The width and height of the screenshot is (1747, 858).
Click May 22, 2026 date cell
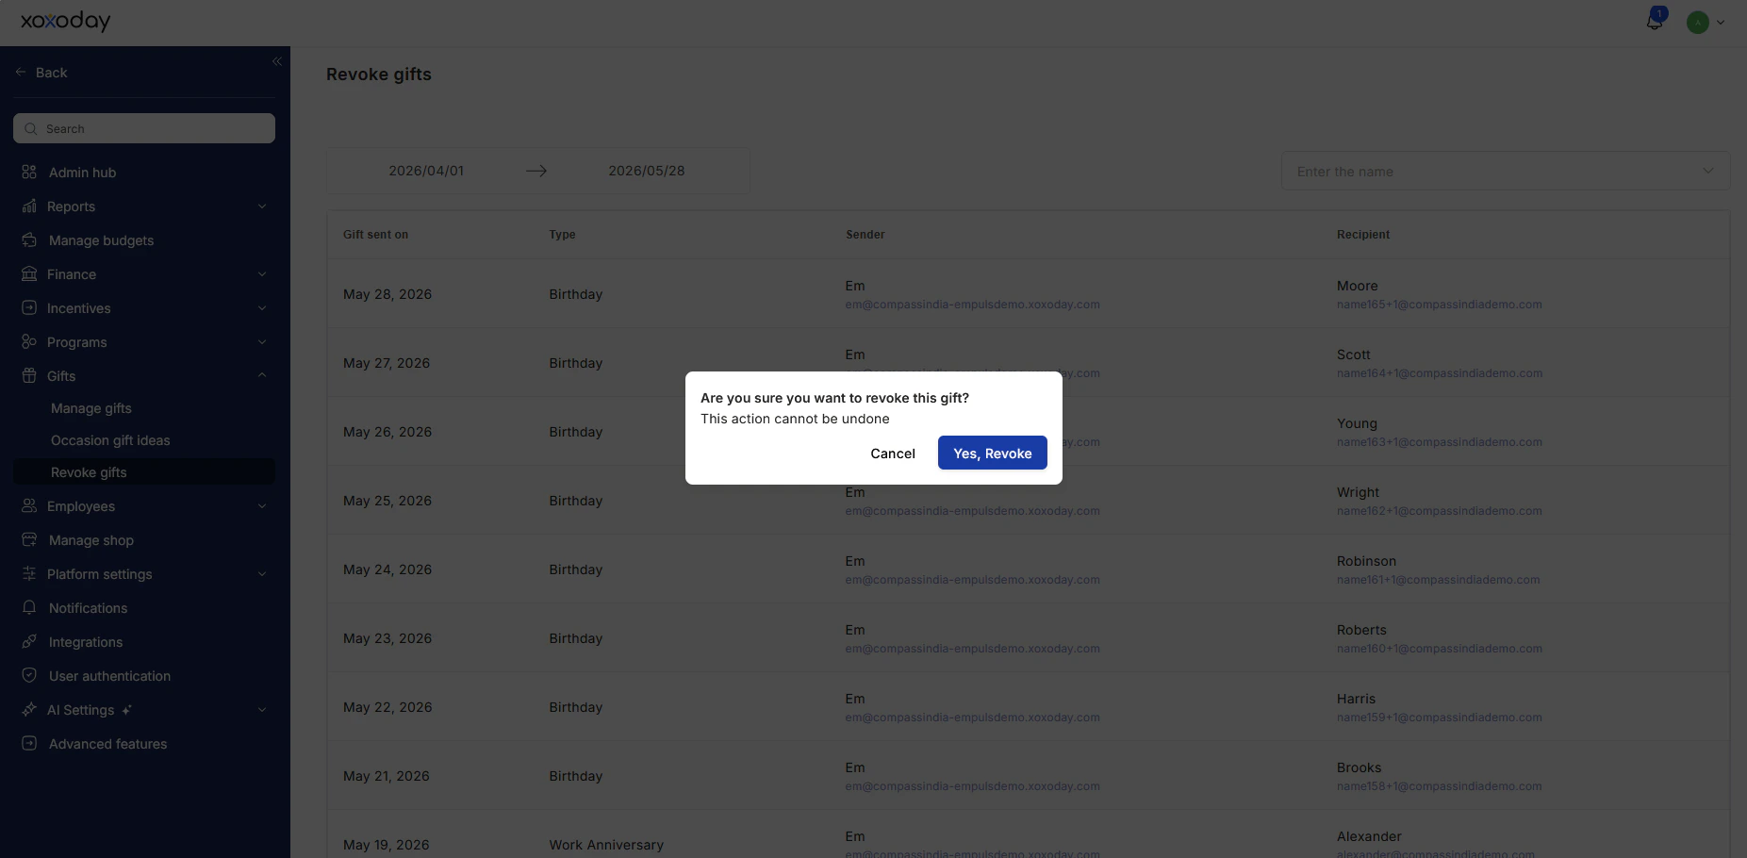387,707
